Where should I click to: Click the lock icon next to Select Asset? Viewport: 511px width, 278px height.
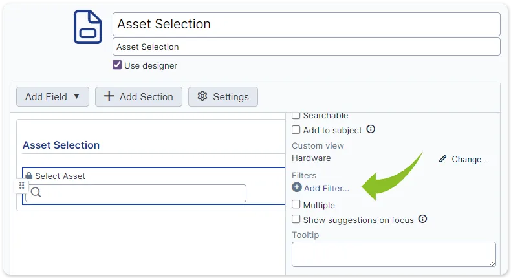coord(29,176)
